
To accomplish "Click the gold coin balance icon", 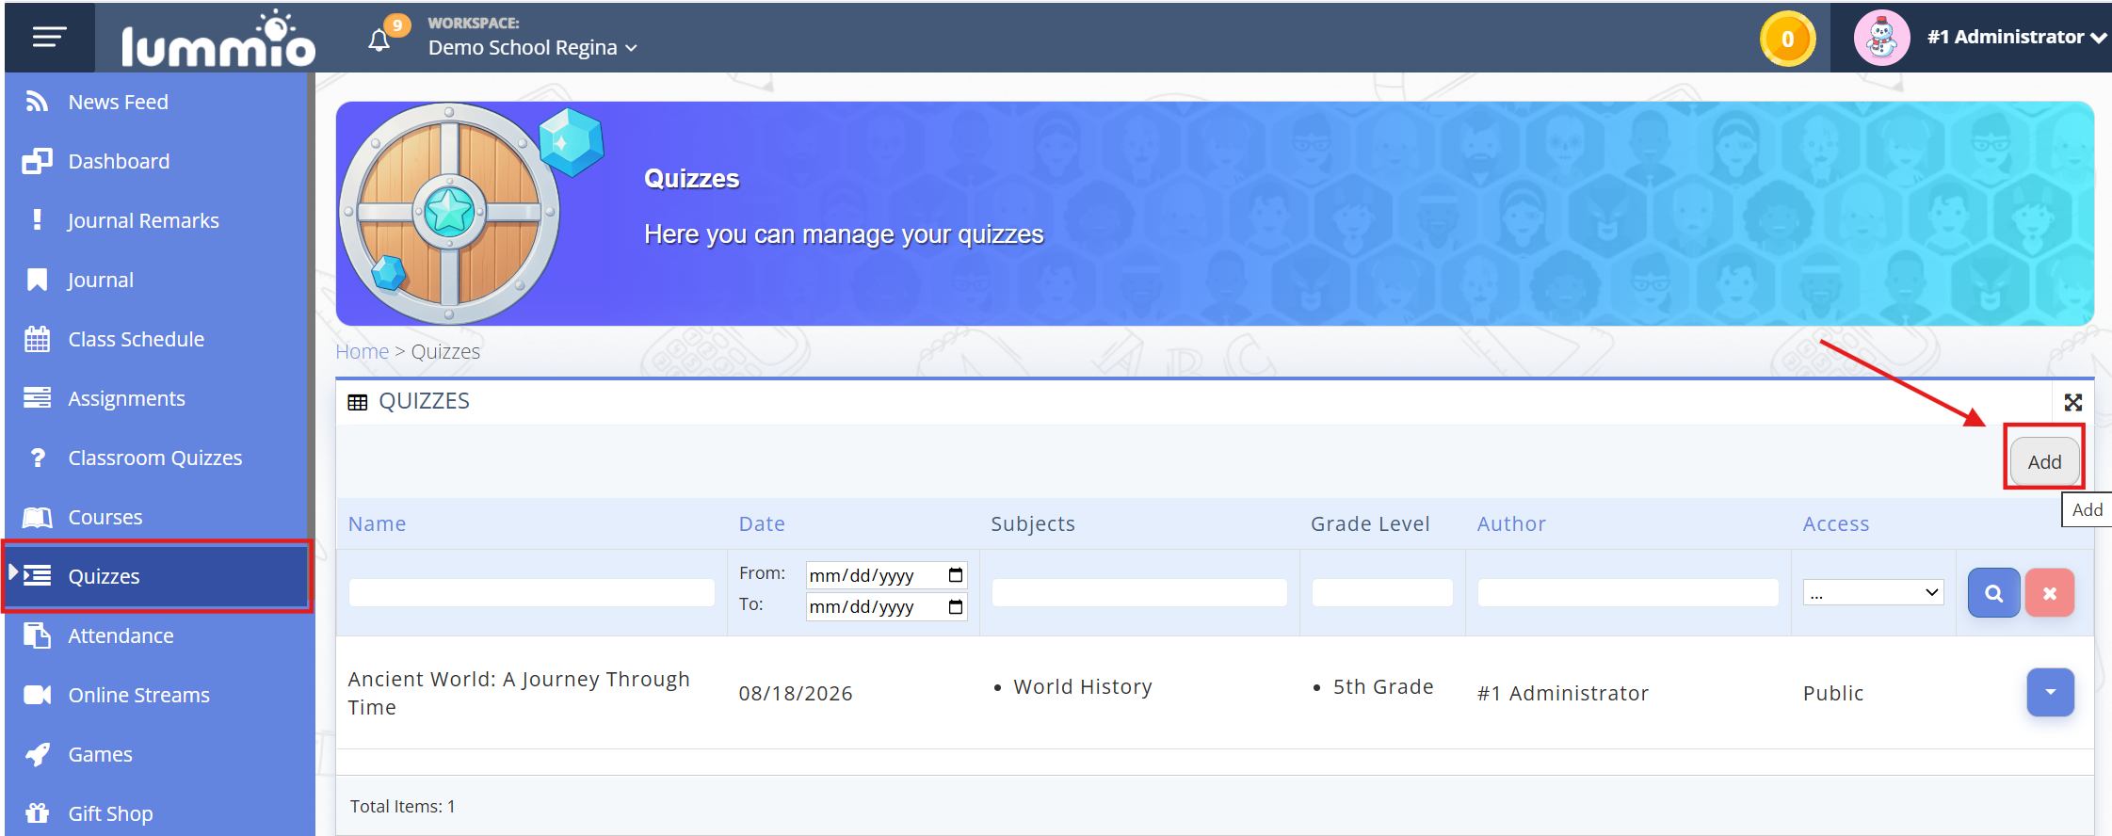I will tap(1787, 39).
